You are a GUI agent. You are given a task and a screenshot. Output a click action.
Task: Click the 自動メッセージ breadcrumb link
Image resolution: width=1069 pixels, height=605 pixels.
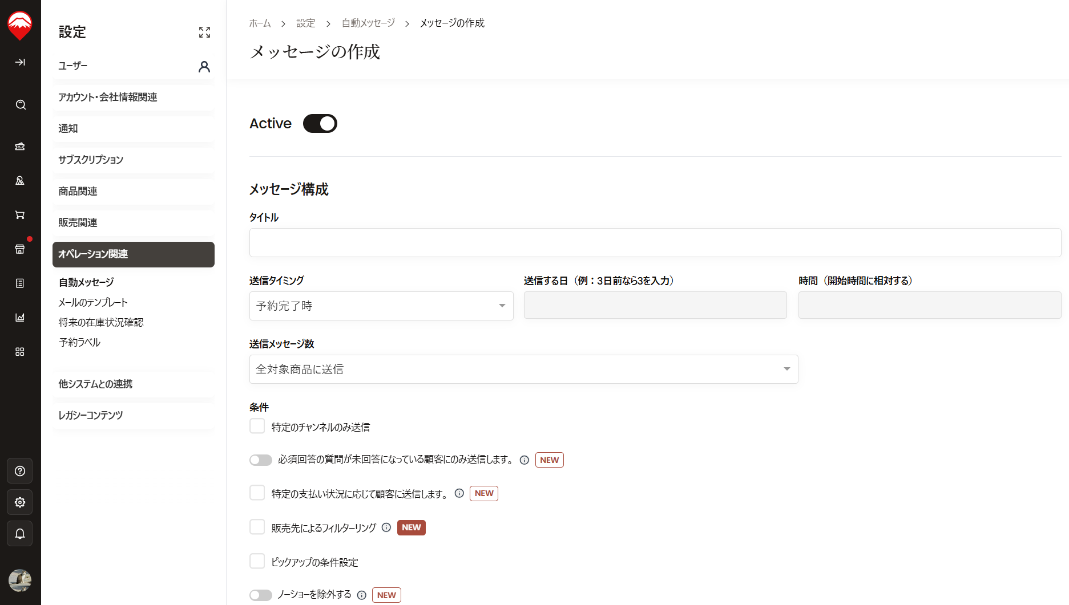(368, 23)
